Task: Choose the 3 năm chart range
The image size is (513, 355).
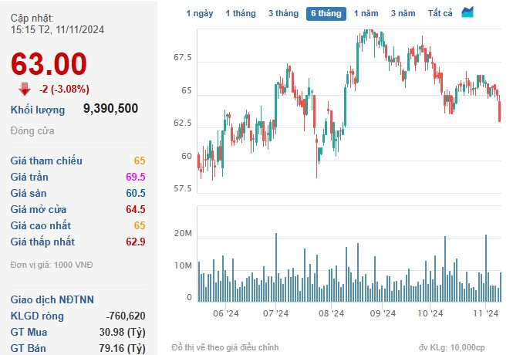Action: point(403,13)
